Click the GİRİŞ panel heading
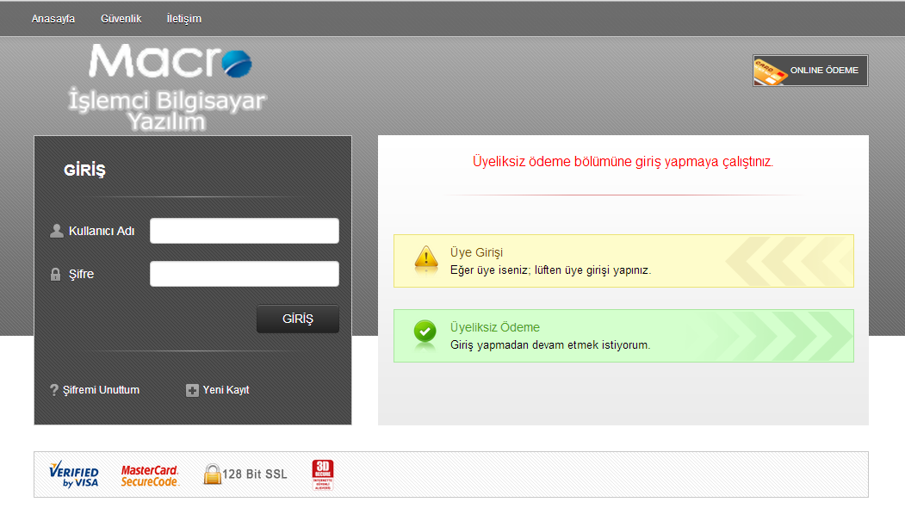The width and height of the screenshot is (905, 527). 85,170
